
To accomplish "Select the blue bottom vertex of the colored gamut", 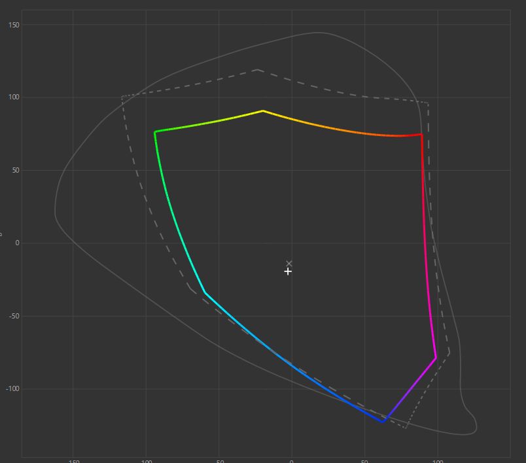I will 383,422.
